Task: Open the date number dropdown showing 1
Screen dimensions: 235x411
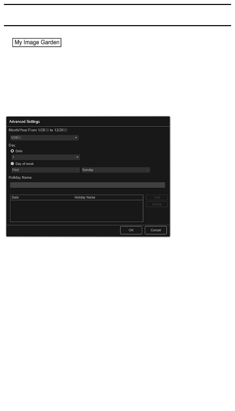Action: pyautogui.click(x=45, y=157)
